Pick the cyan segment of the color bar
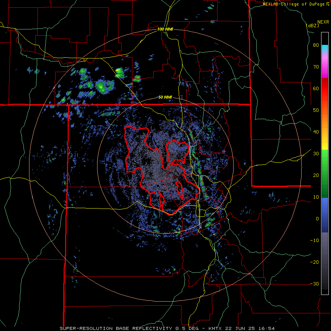The width and height of the screenshot is (331, 331). (x=325, y=48)
